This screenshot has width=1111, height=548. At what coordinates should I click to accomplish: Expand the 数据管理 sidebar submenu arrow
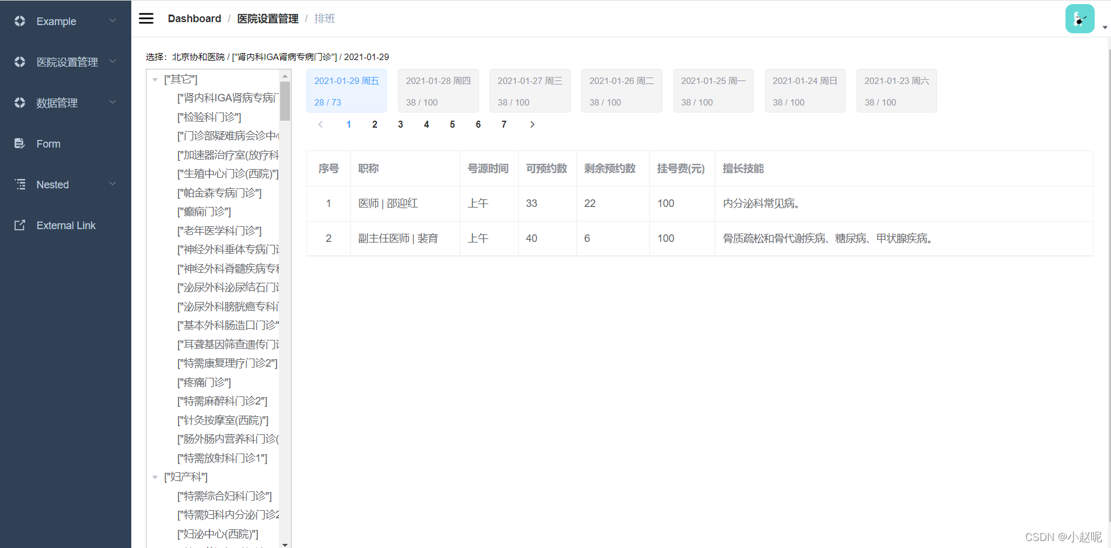(x=113, y=102)
